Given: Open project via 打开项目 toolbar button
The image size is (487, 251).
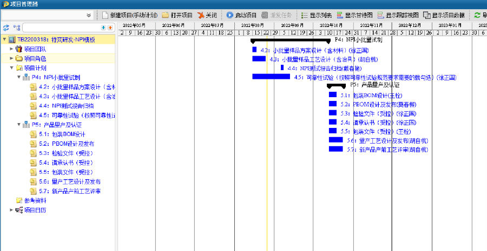Looking at the screenshot, I should 177,15.
